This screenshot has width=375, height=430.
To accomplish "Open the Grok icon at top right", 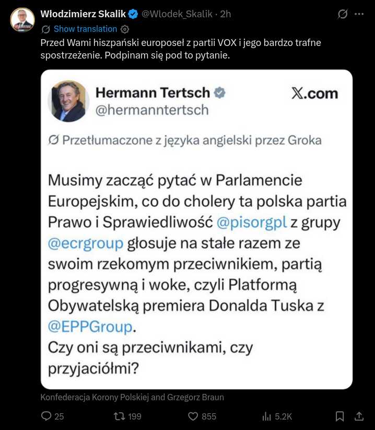I will (x=343, y=14).
